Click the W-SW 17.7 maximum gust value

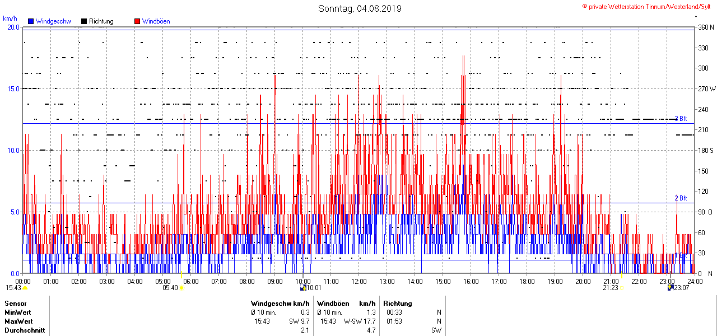360,321
